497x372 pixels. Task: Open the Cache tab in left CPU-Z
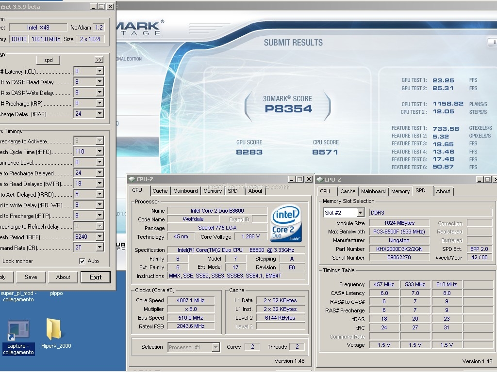(160, 191)
